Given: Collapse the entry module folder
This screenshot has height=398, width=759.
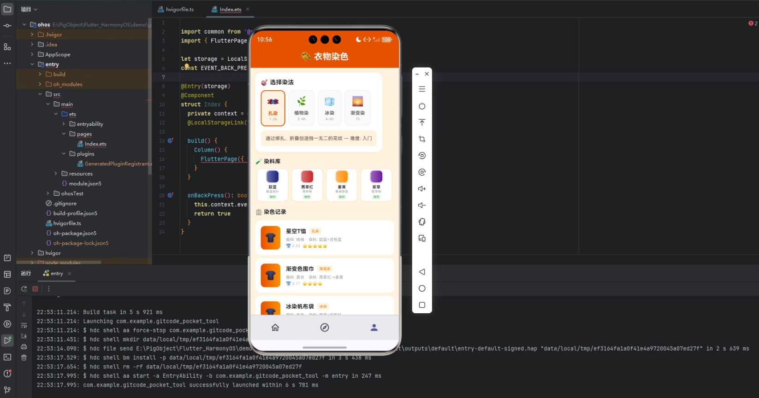Looking at the screenshot, I should pyautogui.click(x=32, y=64).
